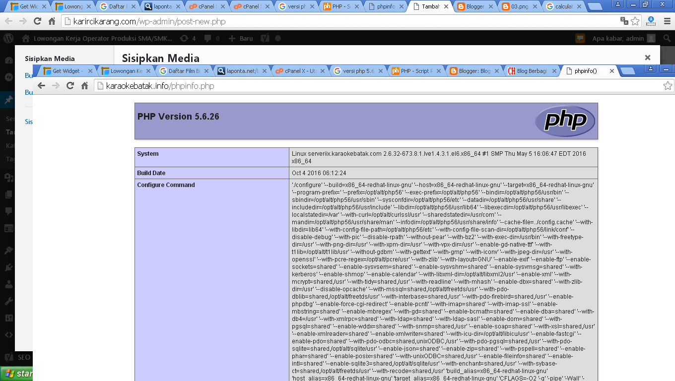Open new tab in karaokebatak.info window
675x381 pixels.
point(627,71)
